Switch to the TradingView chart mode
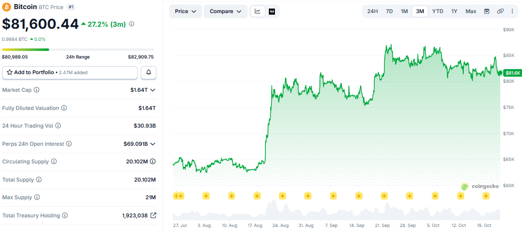This screenshot has width=522, height=231. tap(272, 11)
